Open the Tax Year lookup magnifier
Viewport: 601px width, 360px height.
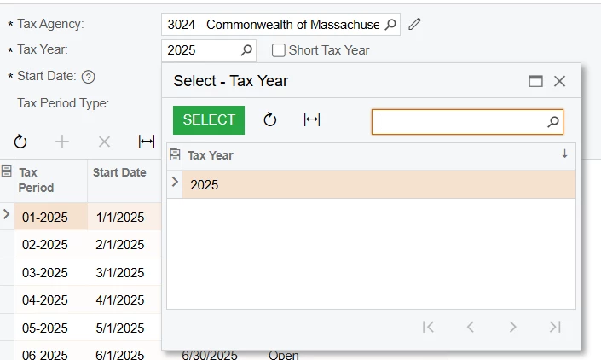(x=246, y=49)
